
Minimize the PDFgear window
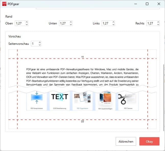pyautogui.click(x=136, y=4)
